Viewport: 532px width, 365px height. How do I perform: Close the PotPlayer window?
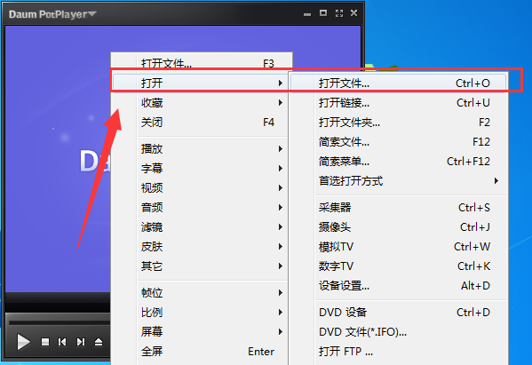point(353,13)
